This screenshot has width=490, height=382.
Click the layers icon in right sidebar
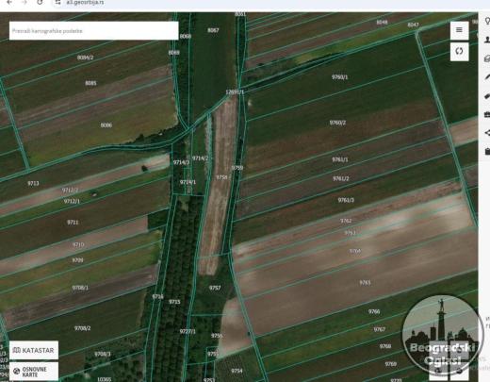tap(487, 58)
